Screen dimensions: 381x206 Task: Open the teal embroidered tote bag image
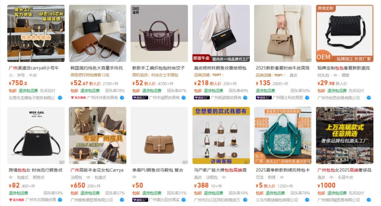pyautogui.click(x=283, y=136)
